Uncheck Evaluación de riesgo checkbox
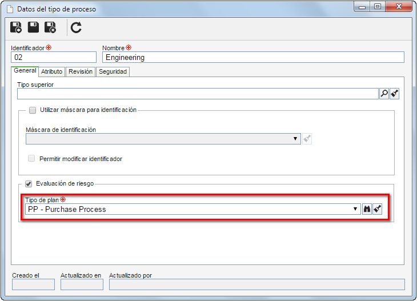Viewport: 417px width, 301px height. tap(29, 184)
